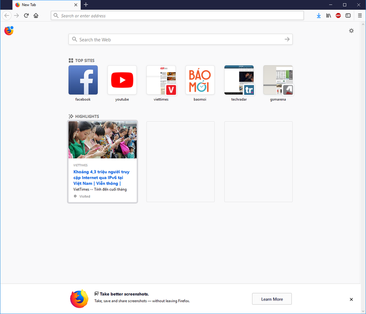Go to the Firefox home page

36,15
